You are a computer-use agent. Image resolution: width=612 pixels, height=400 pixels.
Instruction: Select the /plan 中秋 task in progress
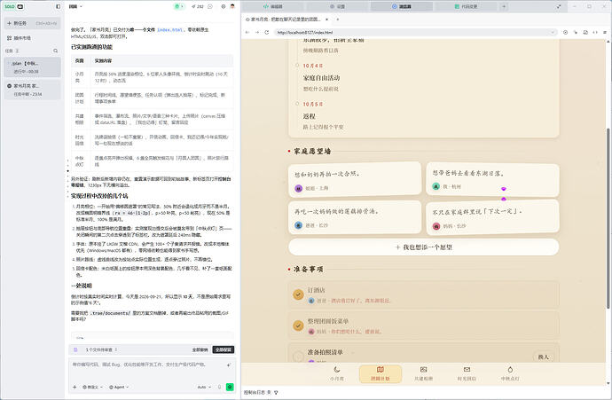pos(33,67)
